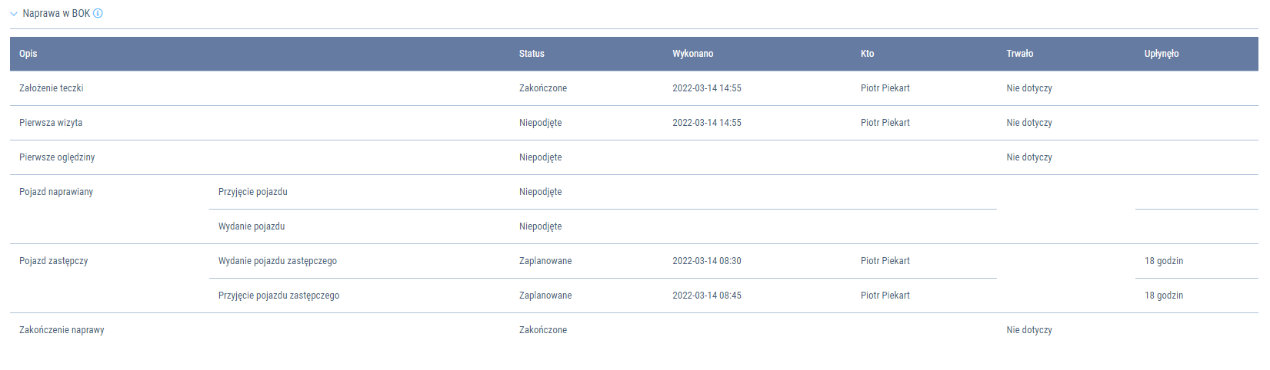The image size is (1270, 370).
Task: Click the Opis column header
Action: 28,54
